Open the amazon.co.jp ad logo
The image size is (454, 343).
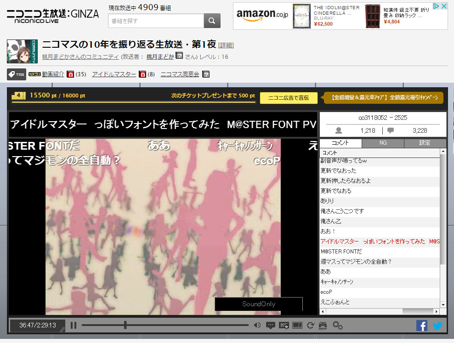[262, 15]
